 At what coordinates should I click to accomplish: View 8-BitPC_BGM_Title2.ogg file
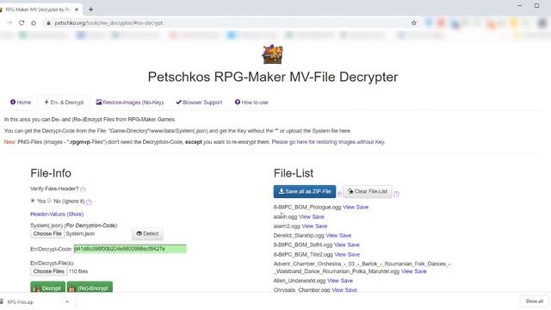tap(340, 255)
